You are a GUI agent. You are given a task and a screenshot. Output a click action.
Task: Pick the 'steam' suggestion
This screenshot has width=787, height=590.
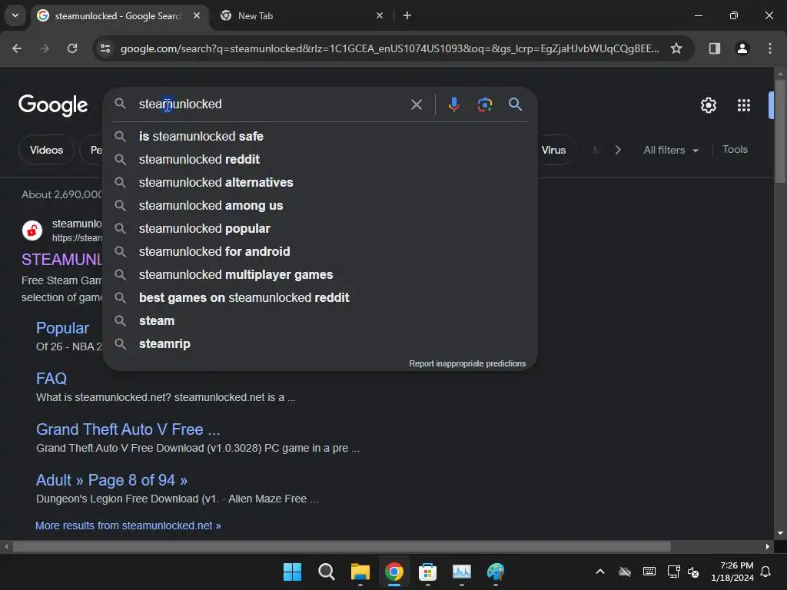coord(320,321)
